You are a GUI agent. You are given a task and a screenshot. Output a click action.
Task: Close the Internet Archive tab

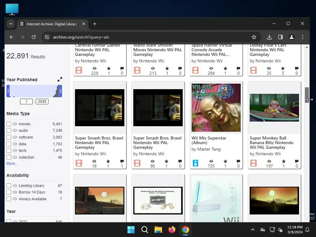84,24
